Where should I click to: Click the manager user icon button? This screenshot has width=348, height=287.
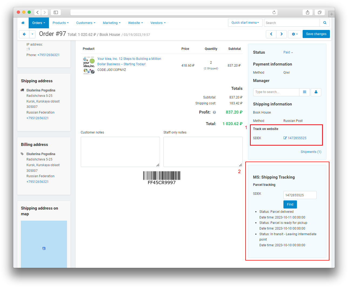[316, 92]
